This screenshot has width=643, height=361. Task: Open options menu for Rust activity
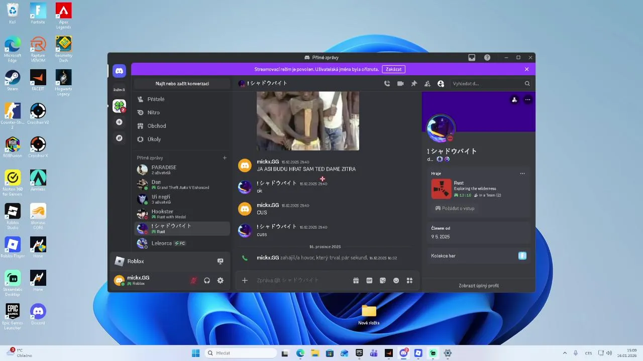(x=522, y=173)
